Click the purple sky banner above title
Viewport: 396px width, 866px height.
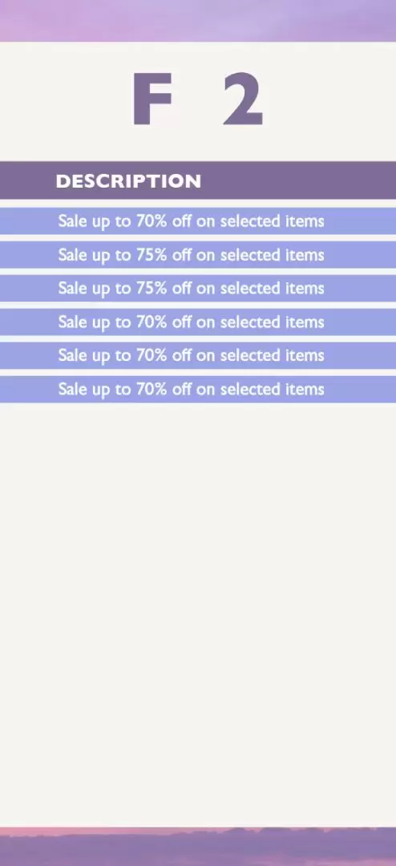tap(198, 20)
